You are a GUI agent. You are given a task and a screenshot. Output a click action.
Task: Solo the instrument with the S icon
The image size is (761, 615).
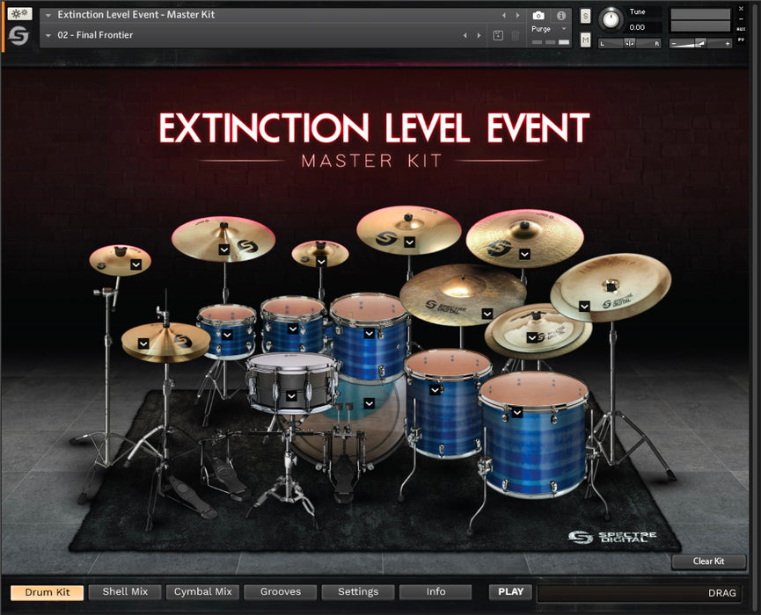[584, 15]
